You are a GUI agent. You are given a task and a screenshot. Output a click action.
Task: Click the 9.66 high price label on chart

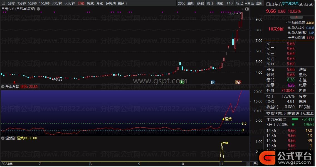click(x=232, y=14)
